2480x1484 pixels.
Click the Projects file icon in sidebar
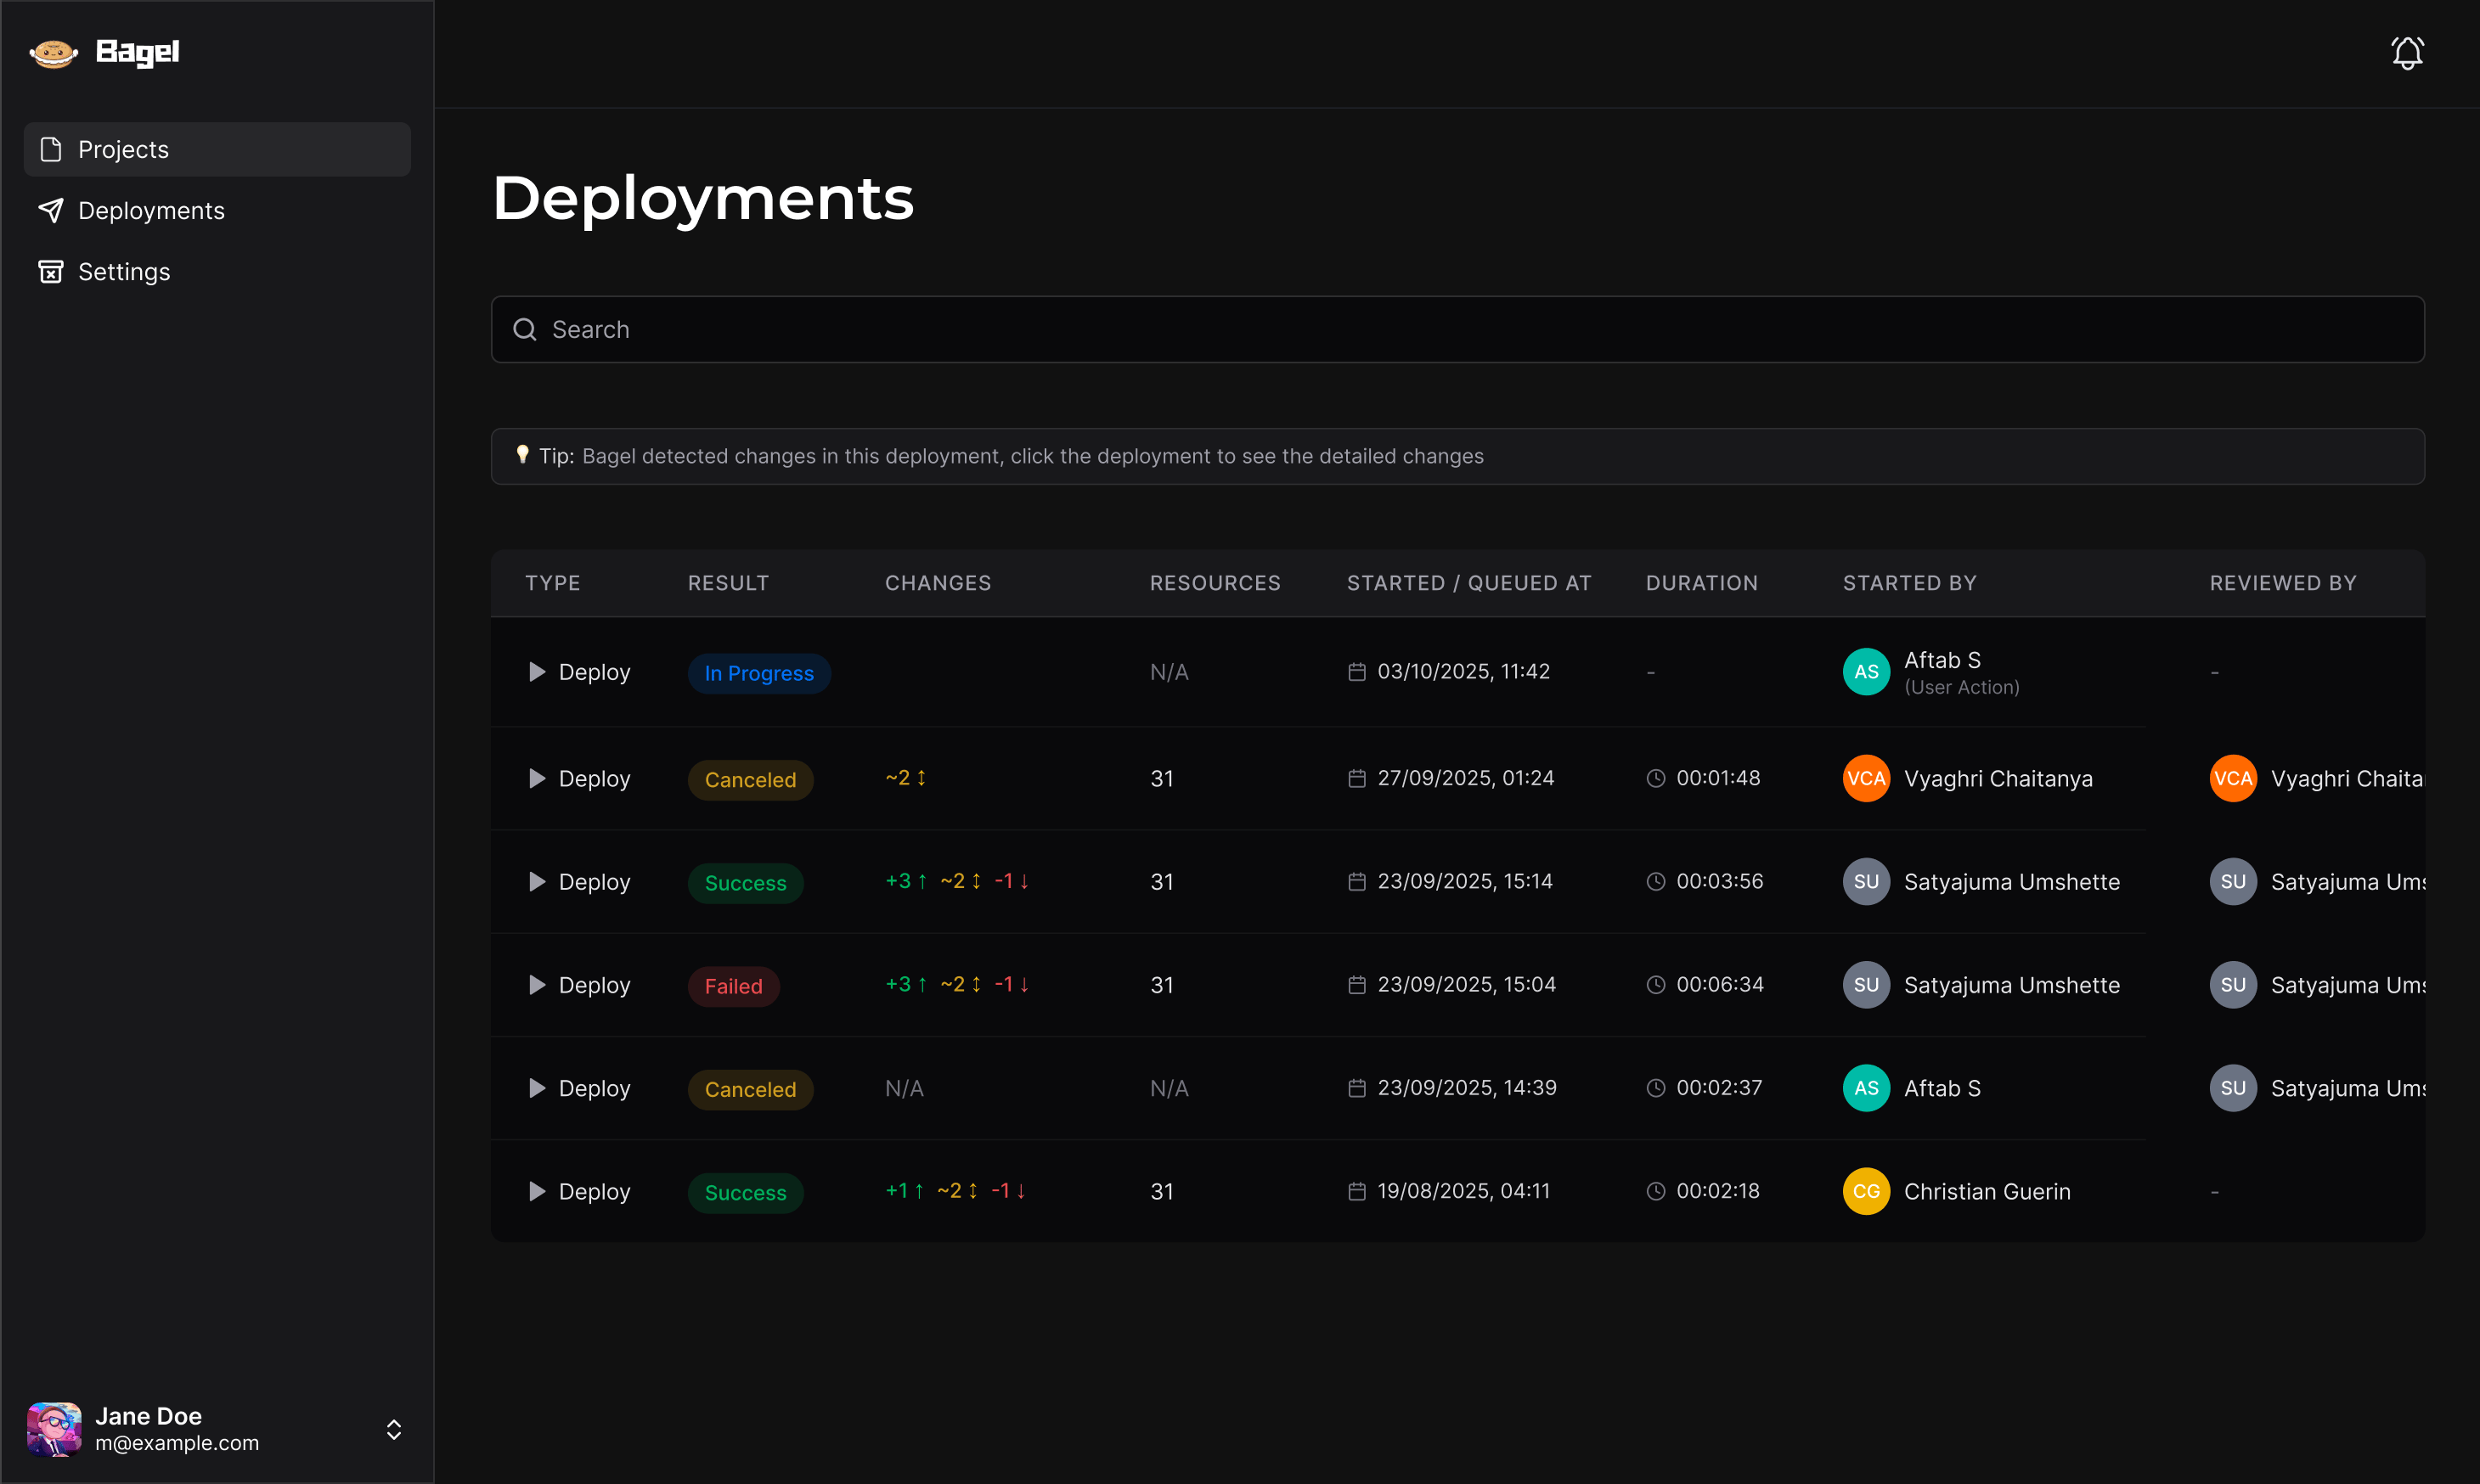pos(51,149)
